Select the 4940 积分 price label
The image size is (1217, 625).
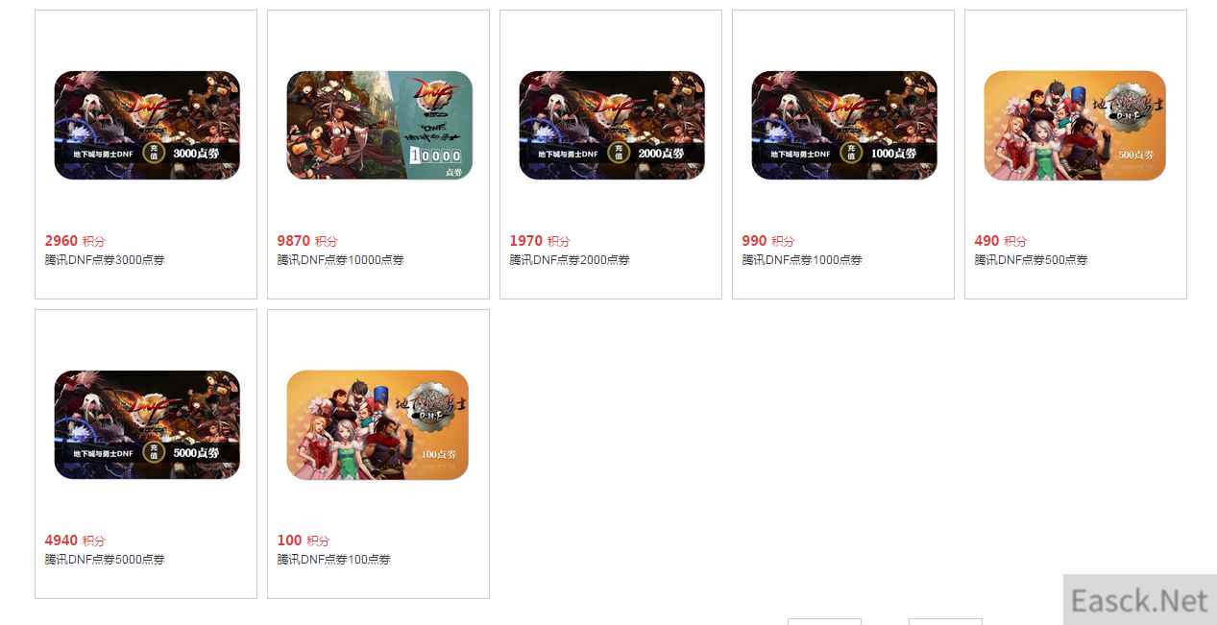75,541
